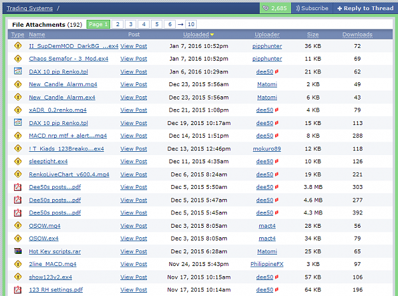This screenshot has height=296, width=398.
Task: Jump to attachments page 10
Action: click(191, 24)
